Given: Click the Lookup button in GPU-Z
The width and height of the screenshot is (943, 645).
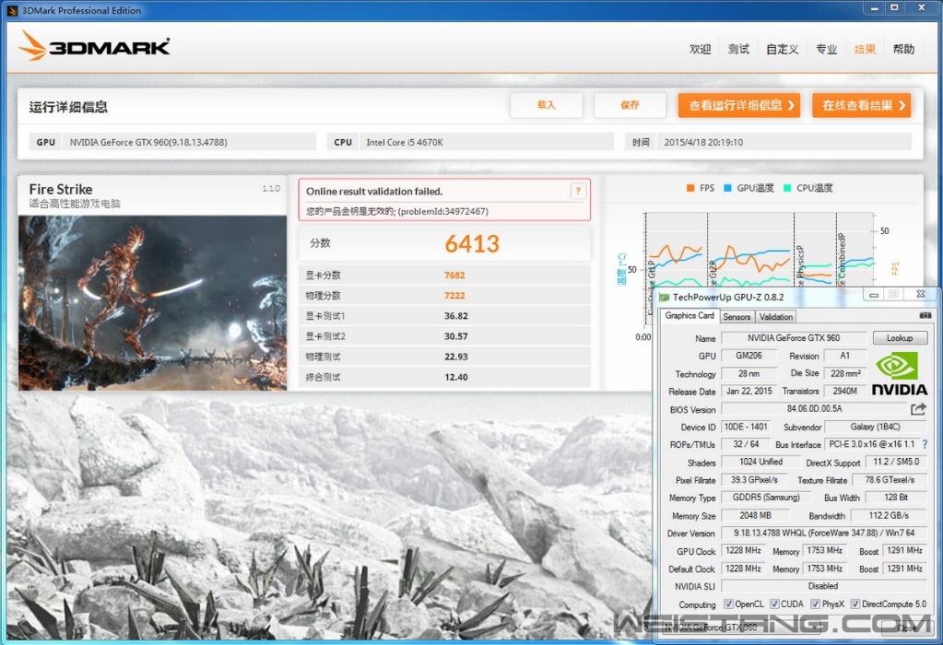Looking at the screenshot, I should click(900, 338).
